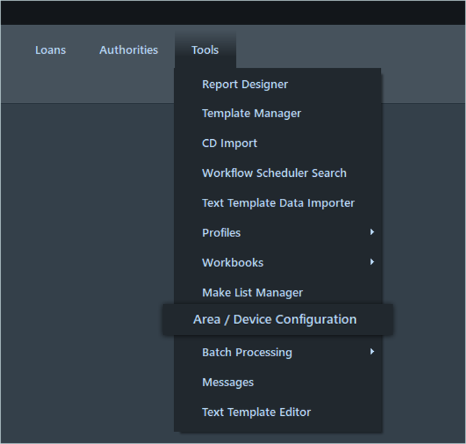
Task: Launch Workflow Scheduler Search
Action: (x=274, y=173)
